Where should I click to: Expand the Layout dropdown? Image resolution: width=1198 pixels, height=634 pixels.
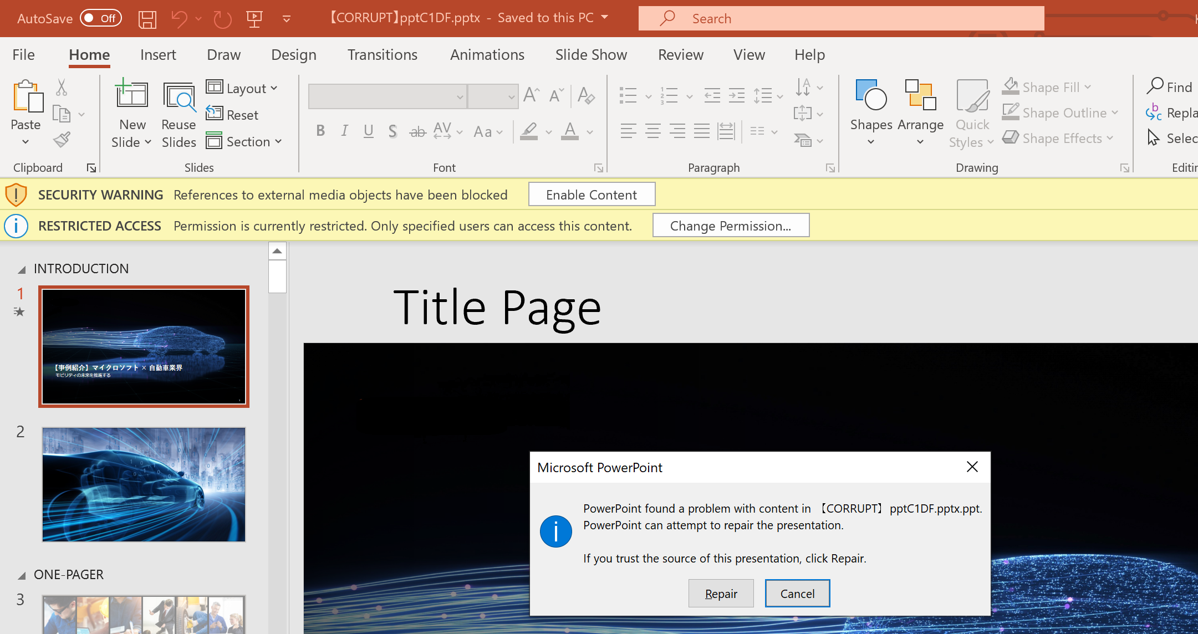(x=242, y=88)
